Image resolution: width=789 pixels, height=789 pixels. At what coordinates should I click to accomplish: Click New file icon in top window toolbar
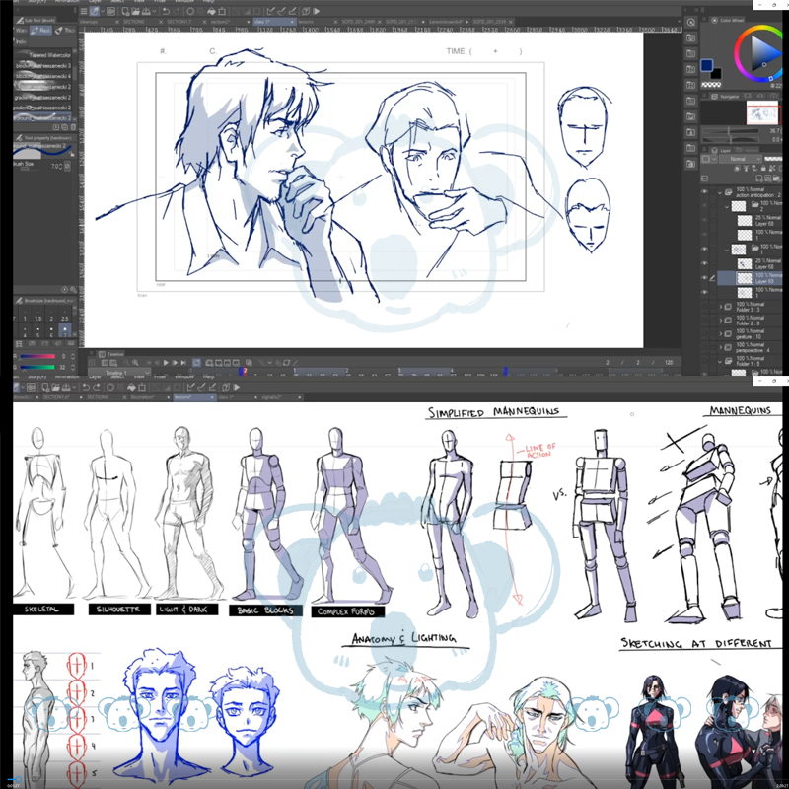(125, 11)
